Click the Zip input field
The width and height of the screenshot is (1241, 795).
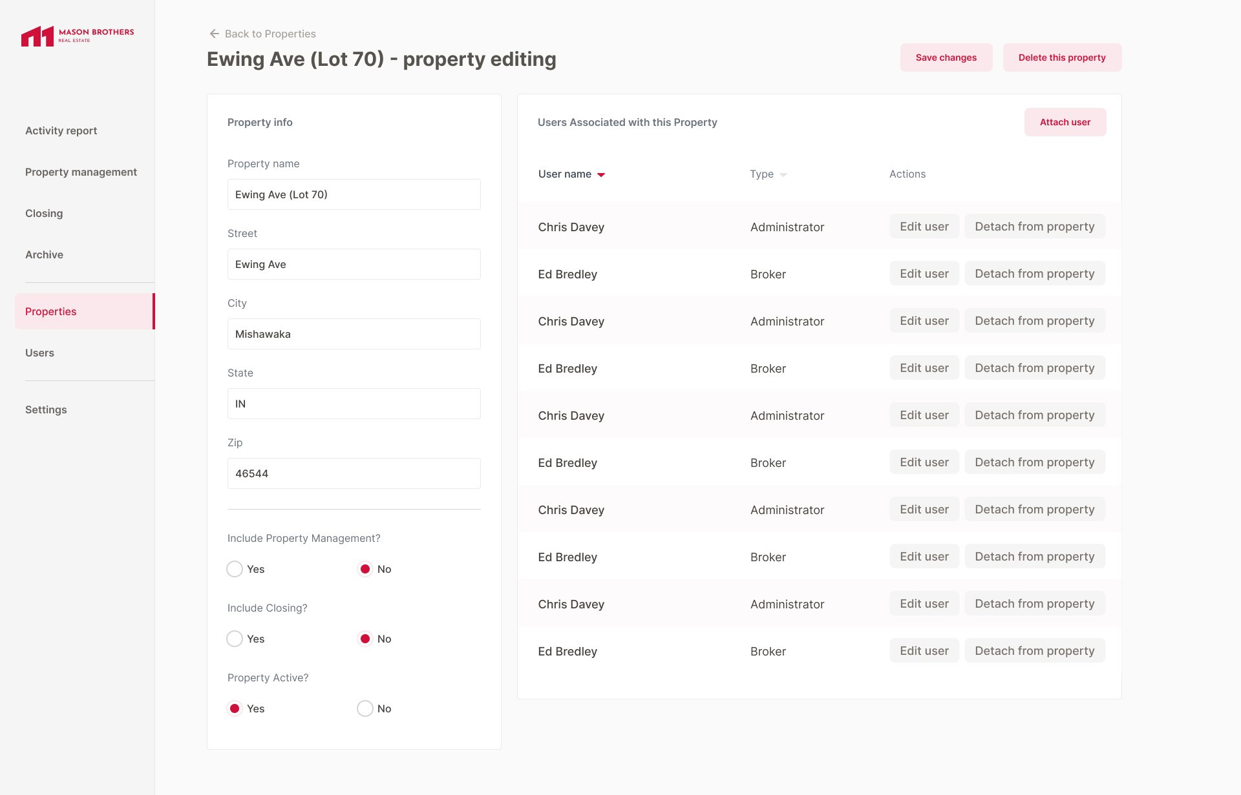pos(354,473)
